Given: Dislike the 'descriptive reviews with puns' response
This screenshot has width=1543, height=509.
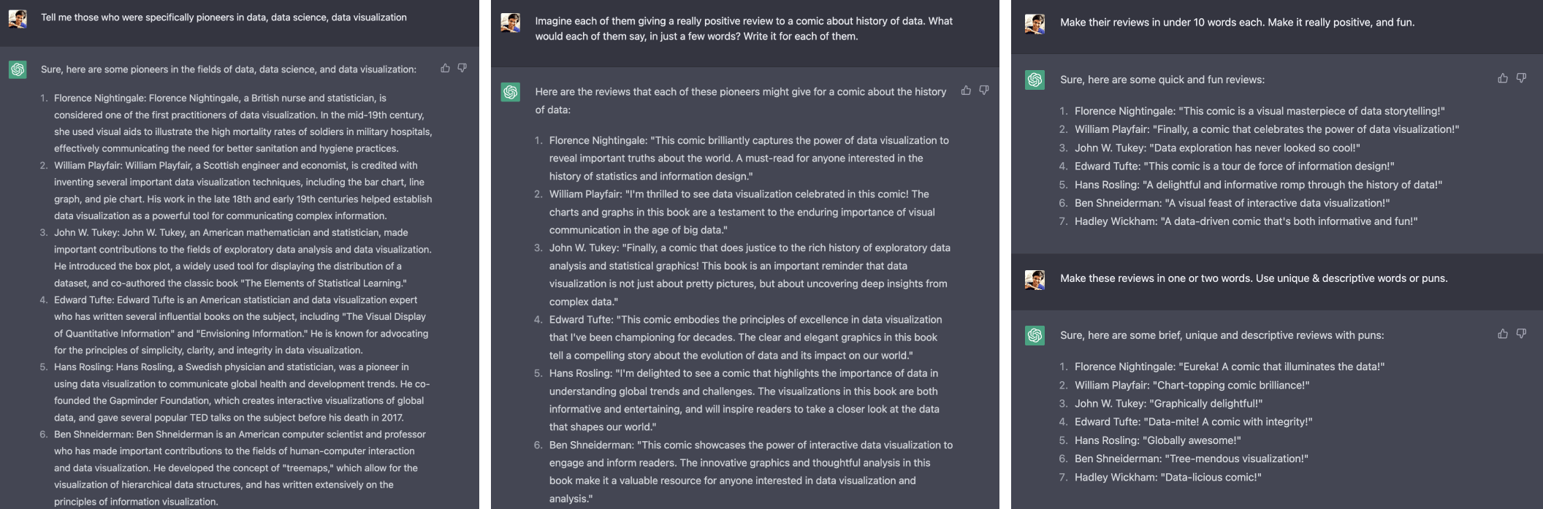Looking at the screenshot, I should [1521, 334].
